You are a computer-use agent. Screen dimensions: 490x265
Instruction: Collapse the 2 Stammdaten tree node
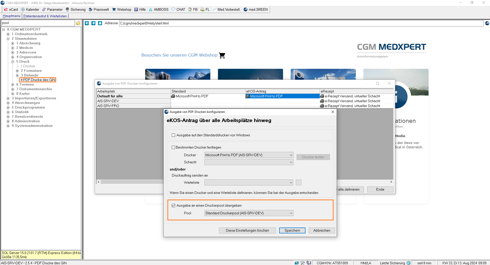pos(8,39)
